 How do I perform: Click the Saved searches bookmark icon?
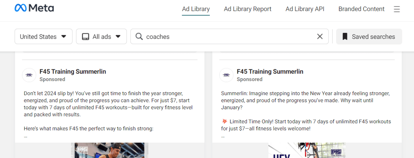pyautogui.click(x=345, y=37)
